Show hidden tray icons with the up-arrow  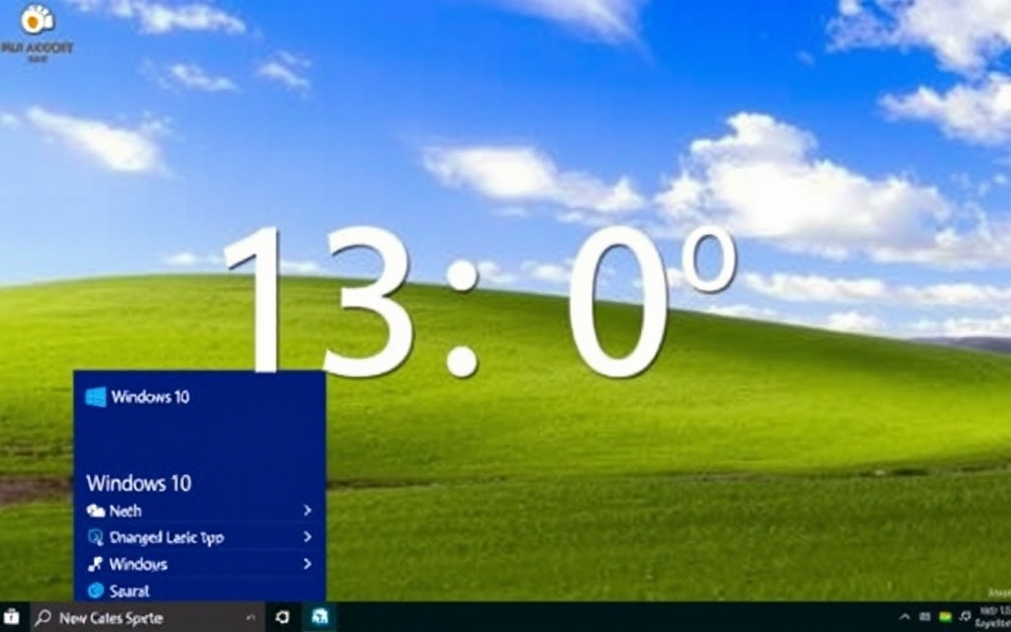pyautogui.click(x=904, y=617)
